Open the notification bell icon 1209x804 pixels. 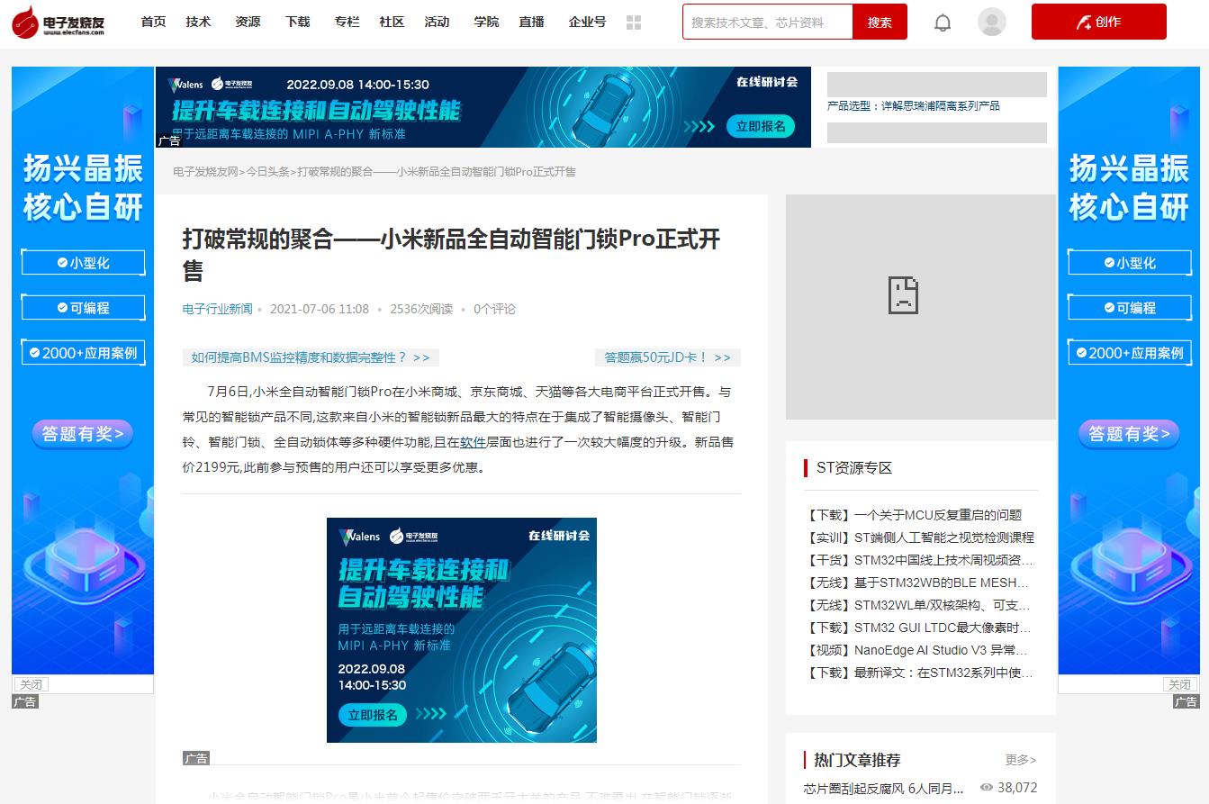tap(943, 23)
